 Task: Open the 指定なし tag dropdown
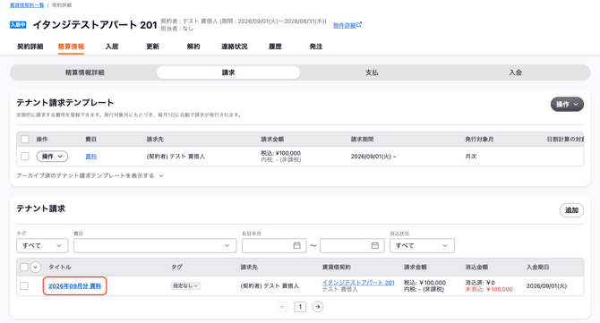coord(185,286)
